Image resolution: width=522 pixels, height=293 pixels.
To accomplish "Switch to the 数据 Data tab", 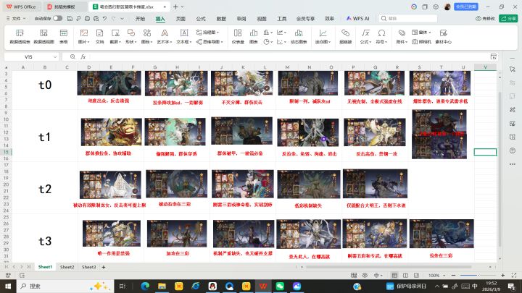I will (221, 19).
